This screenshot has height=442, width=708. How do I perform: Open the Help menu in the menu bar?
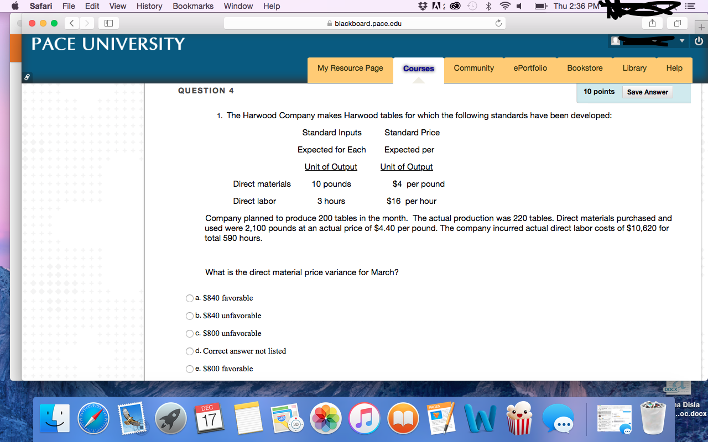tap(272, 6)
